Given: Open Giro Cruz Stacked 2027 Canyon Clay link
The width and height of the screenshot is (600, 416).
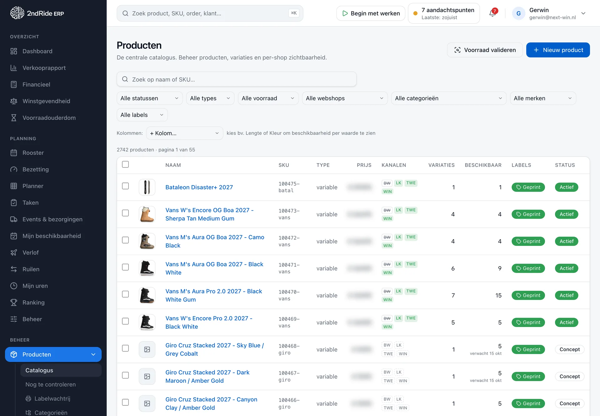Looking at the screenshot, I should coord(211,404).
